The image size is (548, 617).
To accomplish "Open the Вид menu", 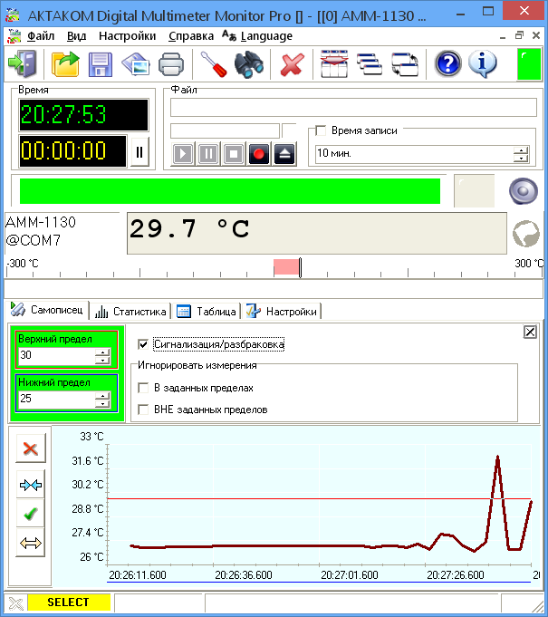I will (76, 36).
